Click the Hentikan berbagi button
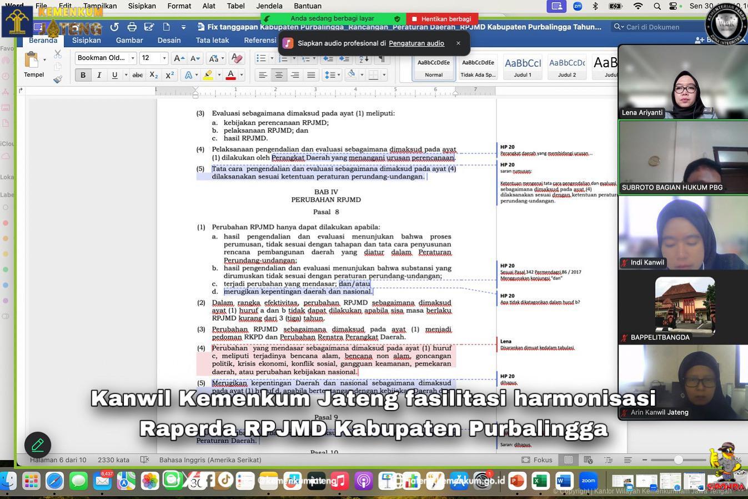Image resolution: width=748 pixels, height=499 pixels. 441,18
